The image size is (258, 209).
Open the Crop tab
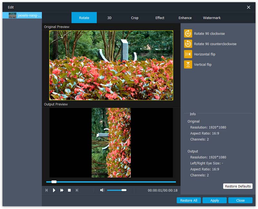click(135, 18)
